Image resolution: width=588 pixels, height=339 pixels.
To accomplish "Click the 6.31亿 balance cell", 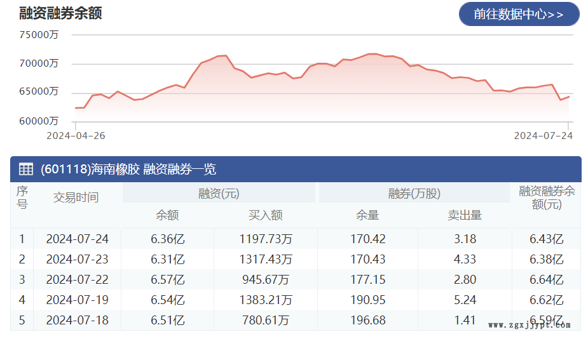I will (x=168, y=259).
